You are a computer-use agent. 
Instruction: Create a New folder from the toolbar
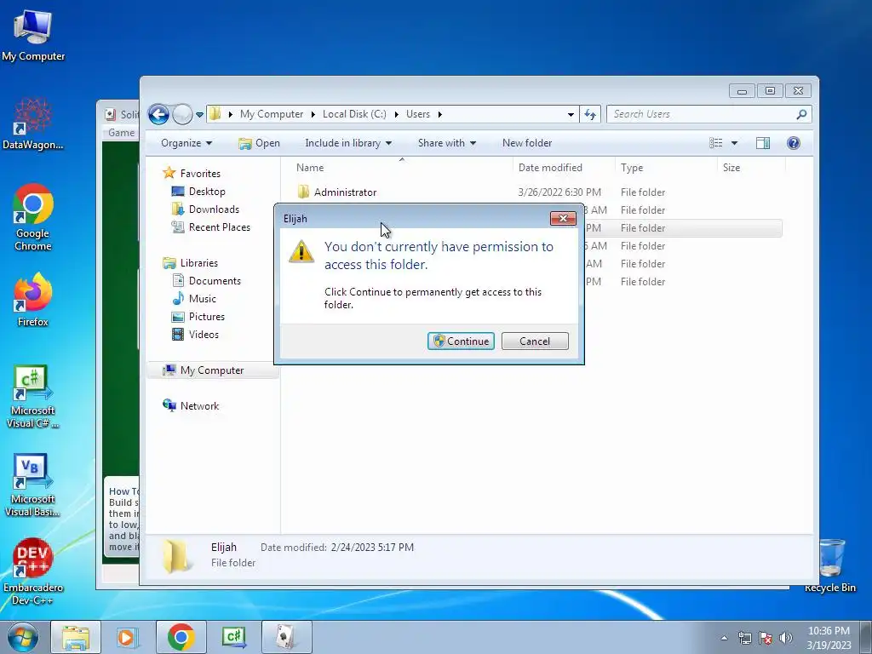click(526, 143)
